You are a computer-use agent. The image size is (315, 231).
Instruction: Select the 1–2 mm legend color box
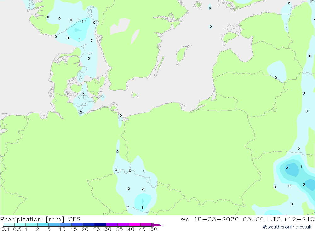coord(31,225)
